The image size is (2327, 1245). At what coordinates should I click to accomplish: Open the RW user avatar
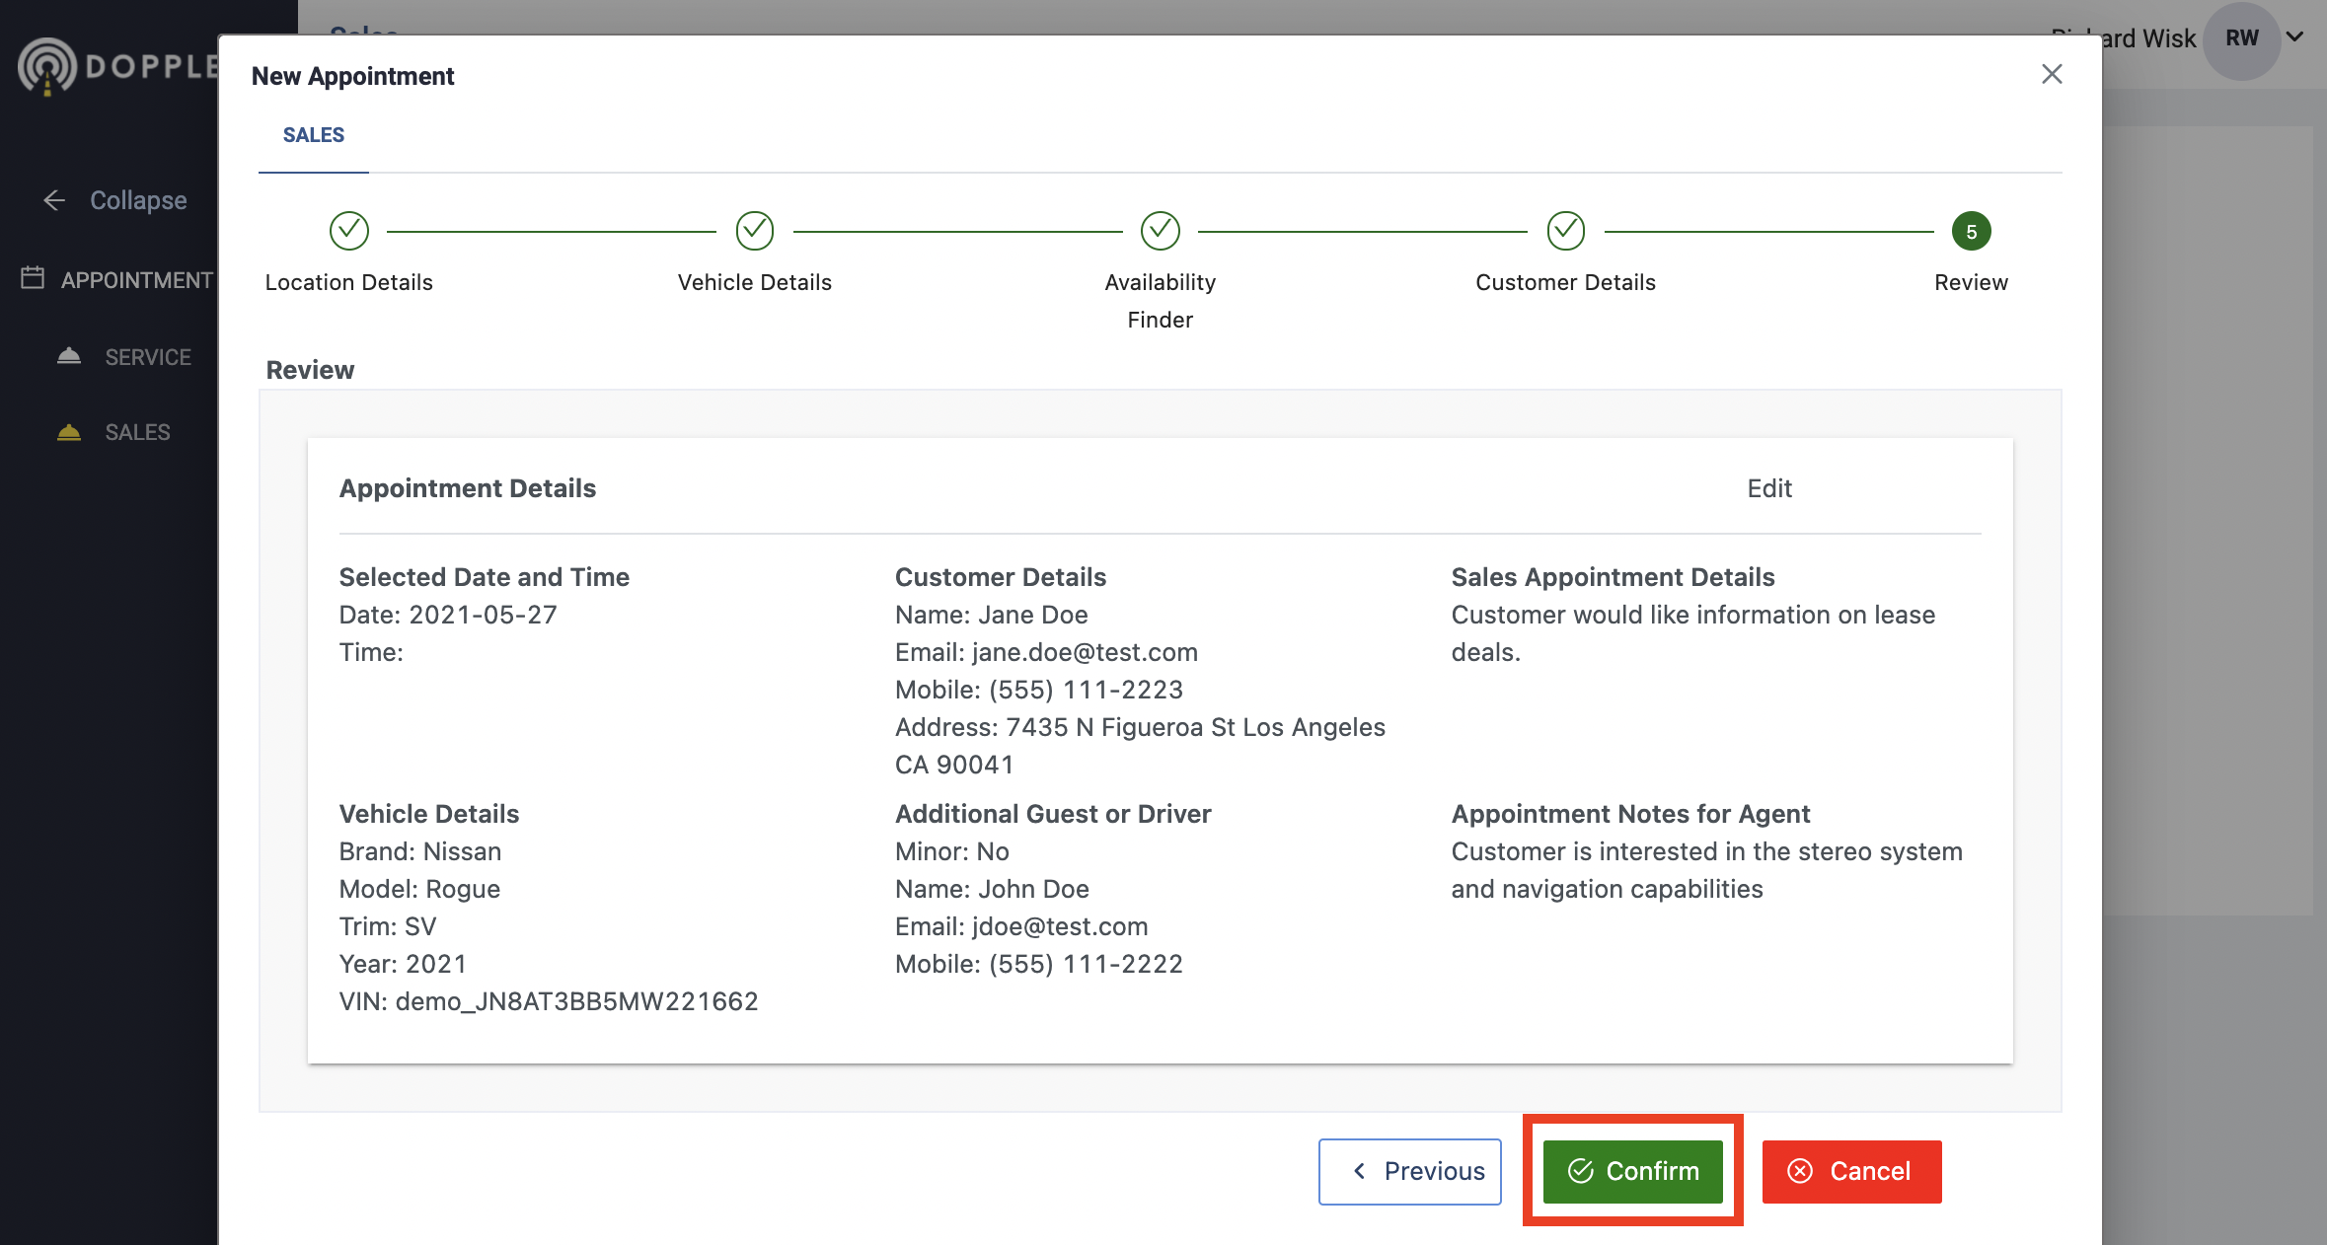point(2240,39)
